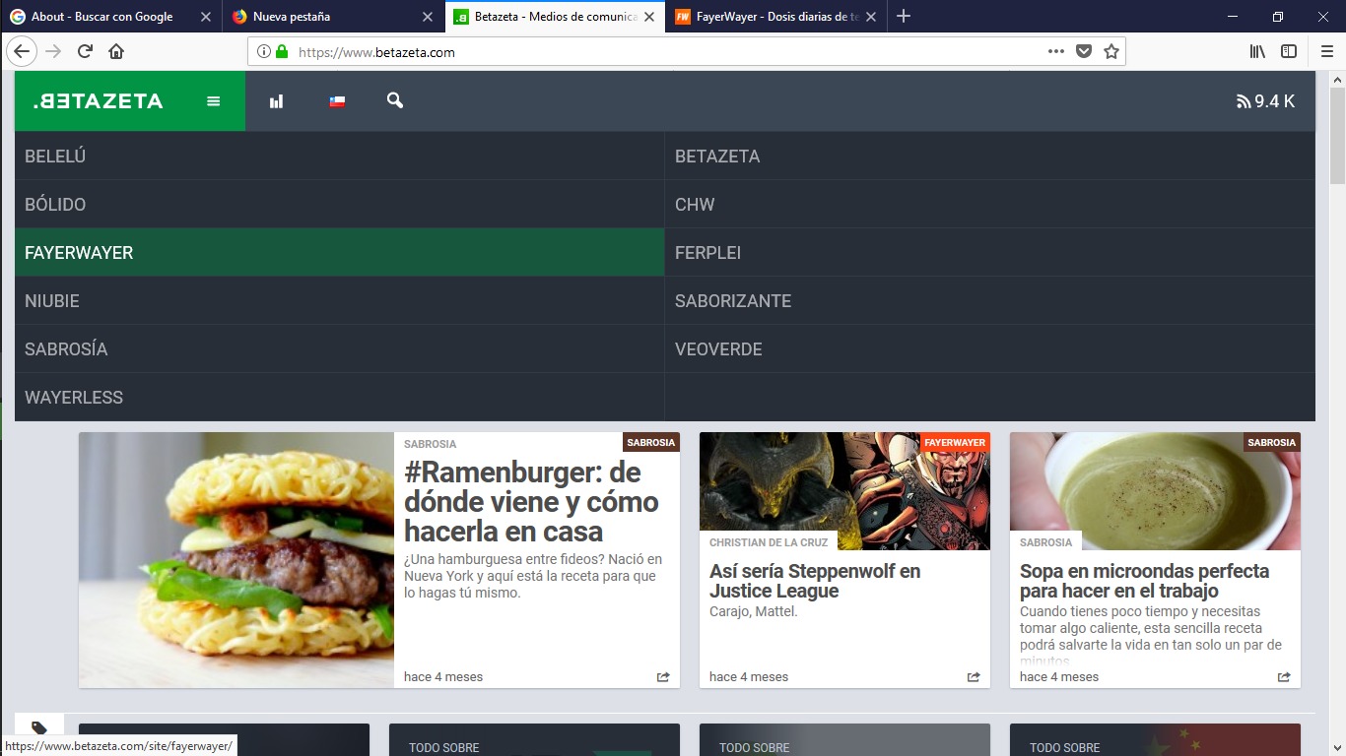The height and width of the screenshot is (756, 1346).
Task: Close the FayerWayer tab
Action: click(x=870, y=17)
